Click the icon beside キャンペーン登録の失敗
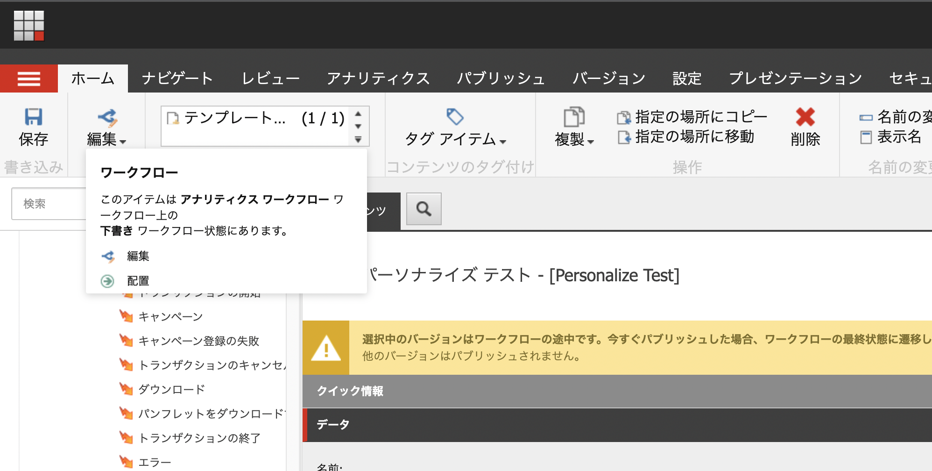Screen dimensions: 932x471 [x=126, y=341]
